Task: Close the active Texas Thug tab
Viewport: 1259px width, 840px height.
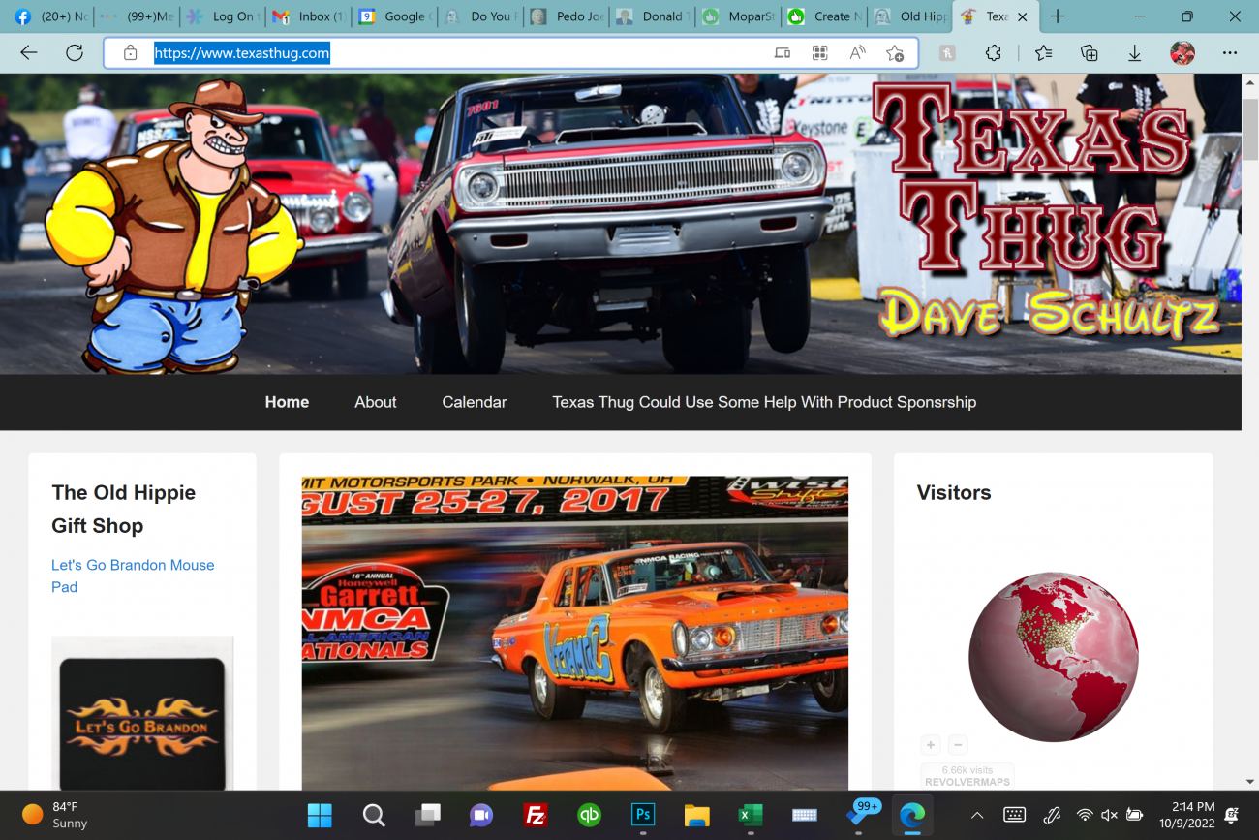Action: tap(1023, 16)
